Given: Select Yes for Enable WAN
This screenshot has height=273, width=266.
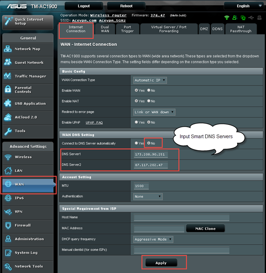Looking at the screenshot, I should click(136, 90).
